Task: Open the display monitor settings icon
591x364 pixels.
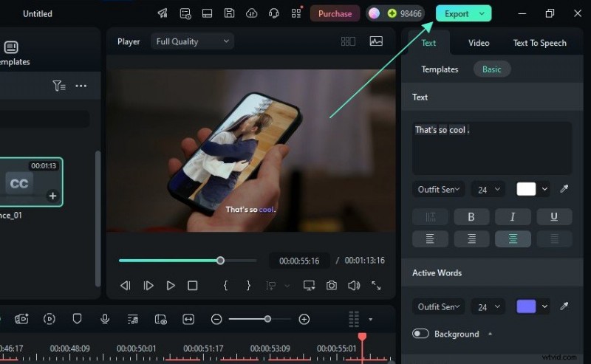Action: [309, 286]
